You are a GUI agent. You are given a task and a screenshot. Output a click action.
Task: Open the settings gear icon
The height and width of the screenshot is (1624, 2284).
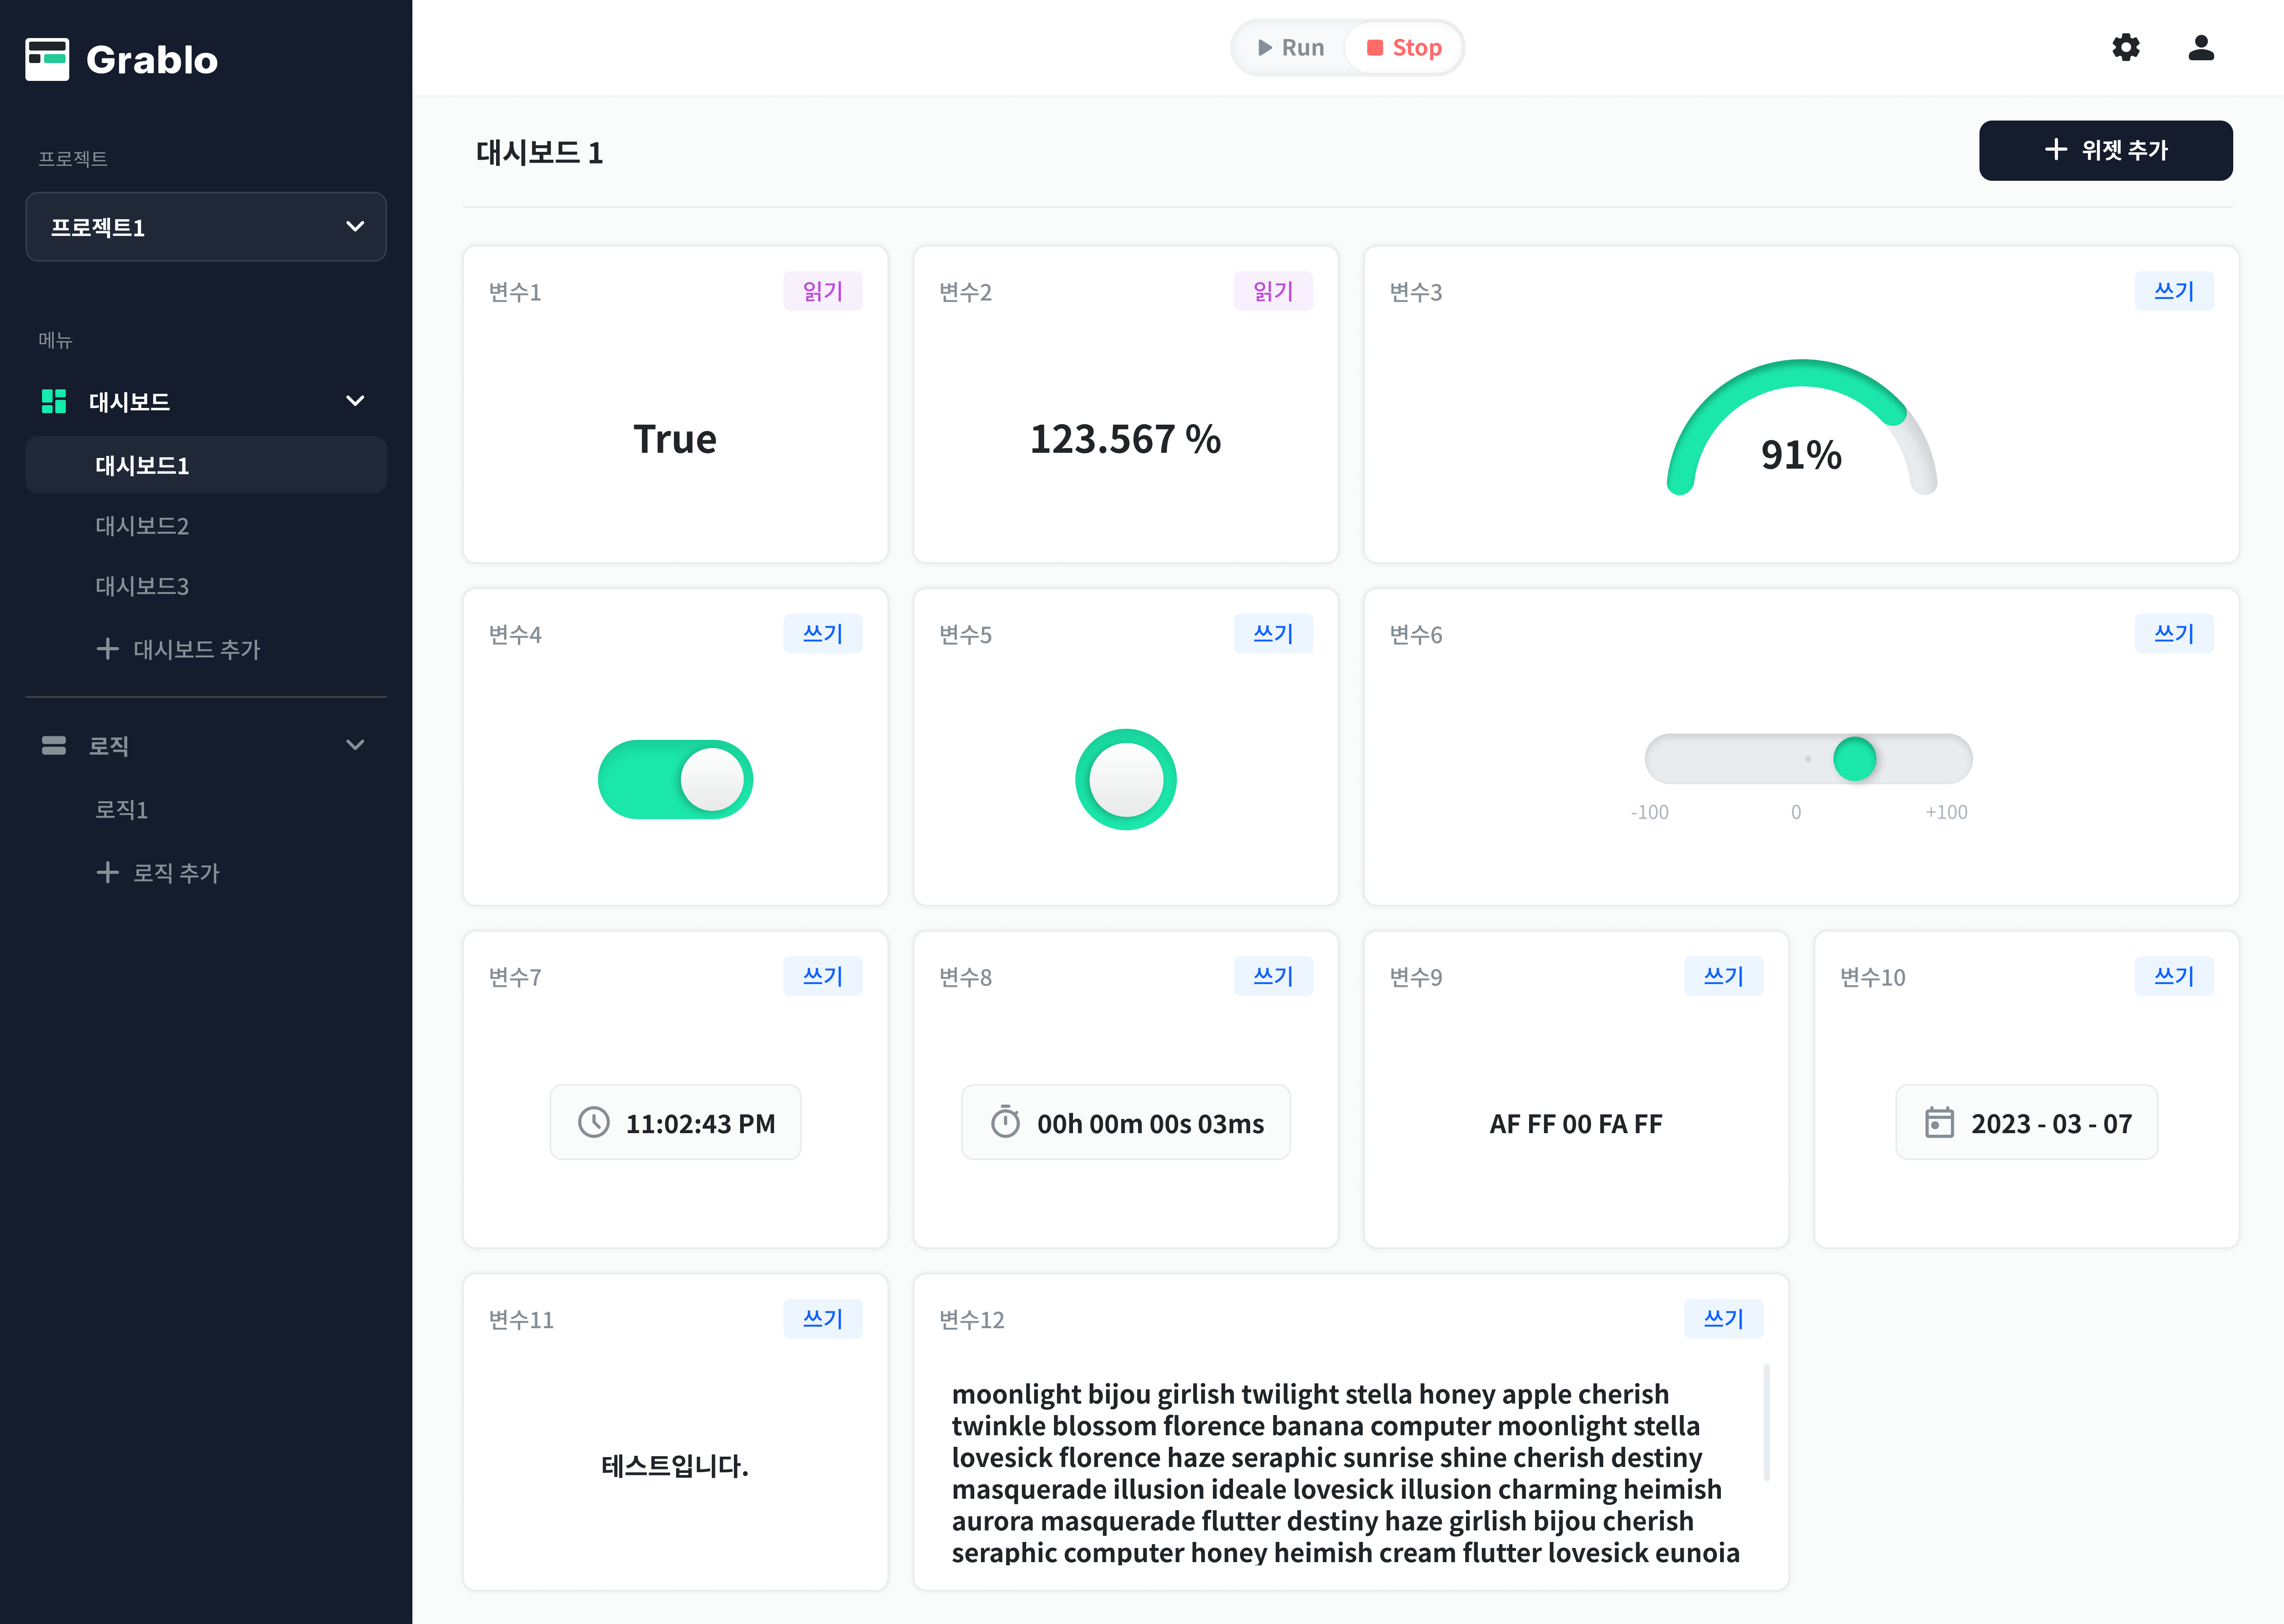coord(2125,47)
